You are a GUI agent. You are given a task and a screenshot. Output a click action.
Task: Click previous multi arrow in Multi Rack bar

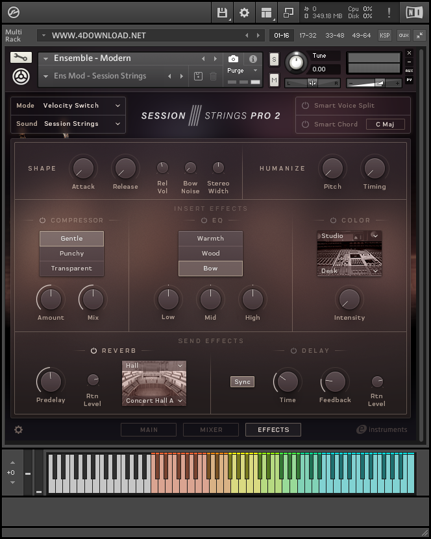[247, 36]
